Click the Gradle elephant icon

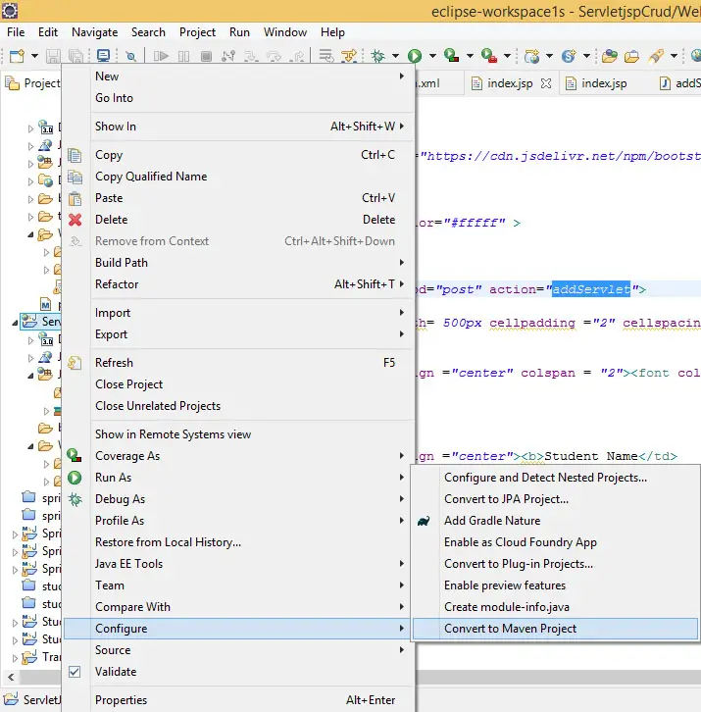[x=425, y=521]
